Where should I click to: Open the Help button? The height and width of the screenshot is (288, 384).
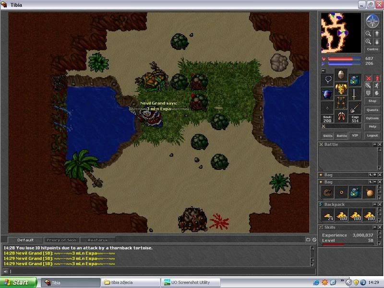(372, 127)
